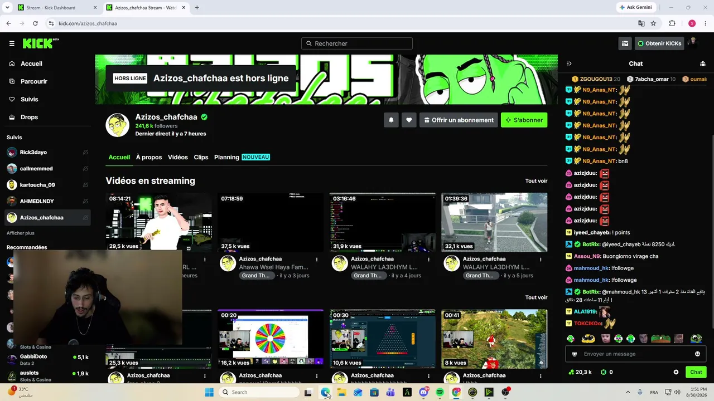Screen dimensions: 714x401
Task: Open AHMEDLNDY in followed channels
Action: 47,201
